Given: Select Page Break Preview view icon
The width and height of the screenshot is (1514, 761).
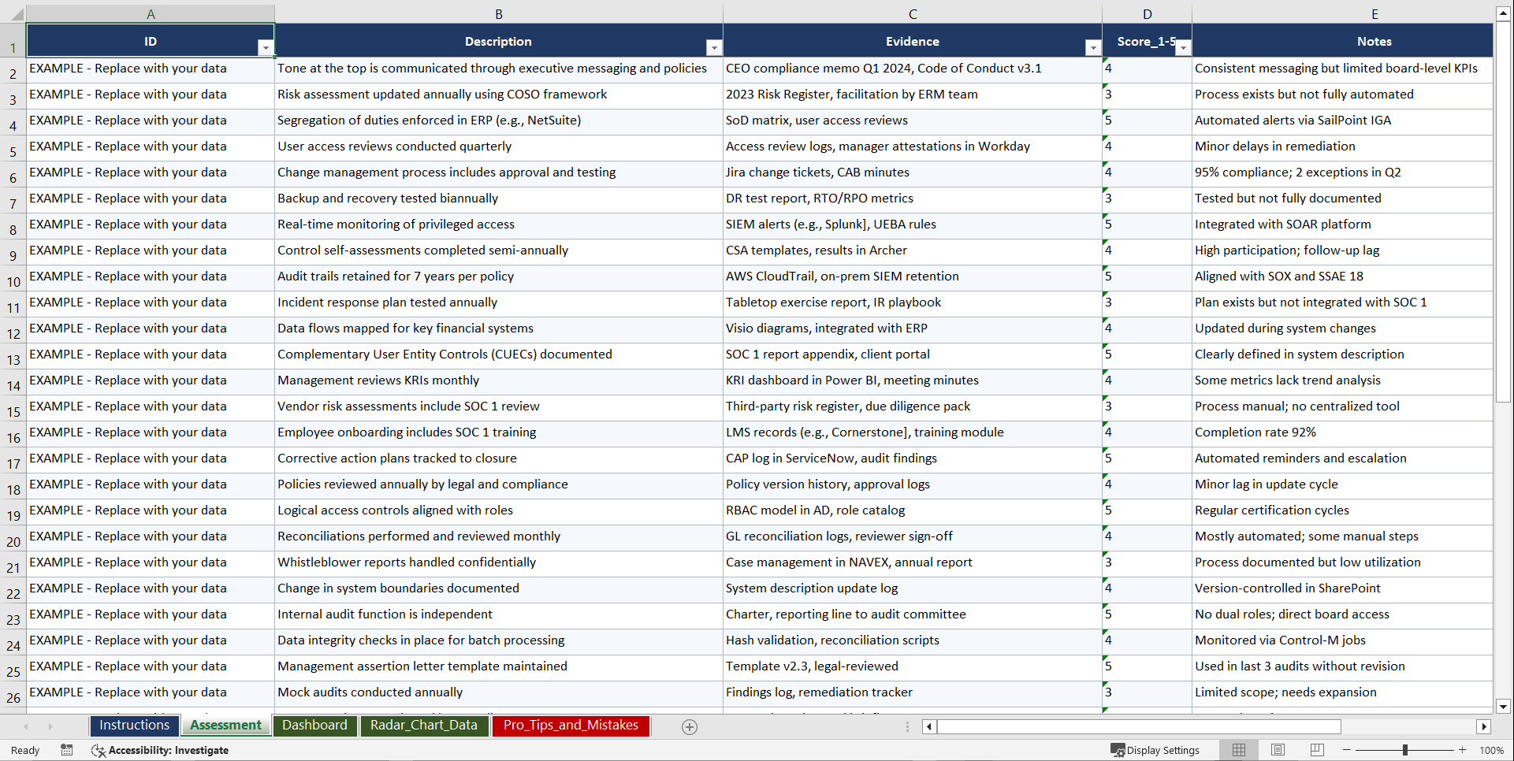Looking at the screenshot, I should [x=1316, y=750].
